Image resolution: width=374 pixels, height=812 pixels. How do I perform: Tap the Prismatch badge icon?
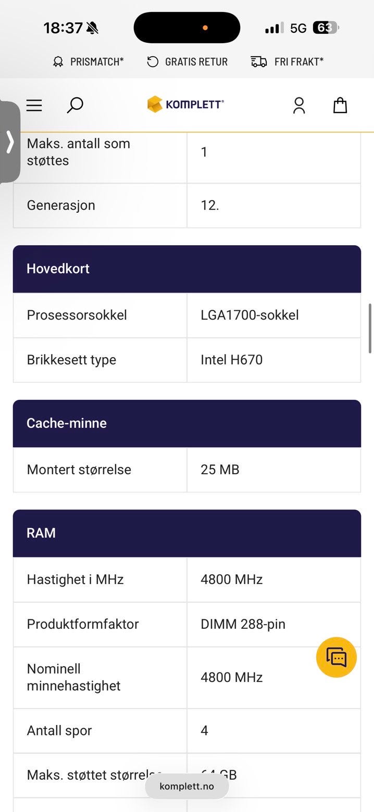pyautogui.click(x=58, y=62)
